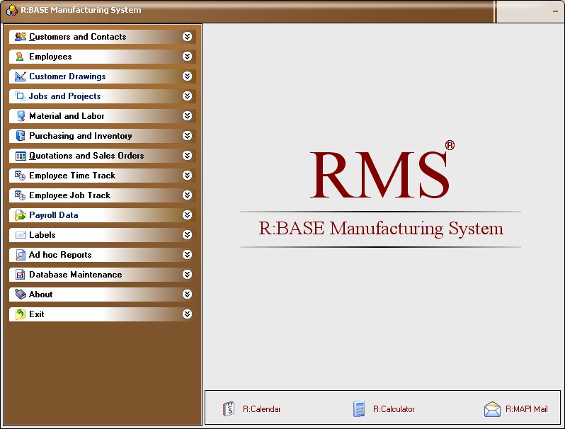Expand the Employee Job Track chevron
The image size is (565, 429).
click(x=187, y=195)
